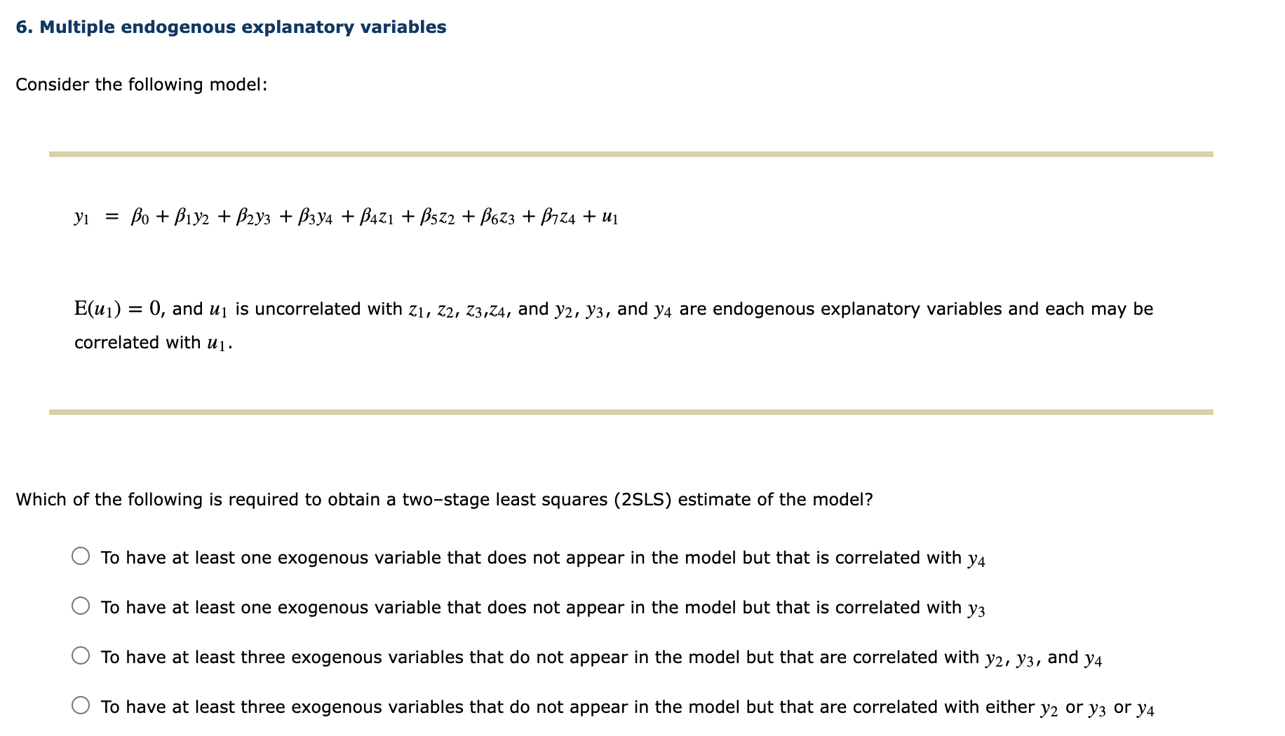This screenshot has height=736, width=1285.
Task: Click the heading '6. Multiple endogenous explanatory variables'
Action: coord(230,27)
